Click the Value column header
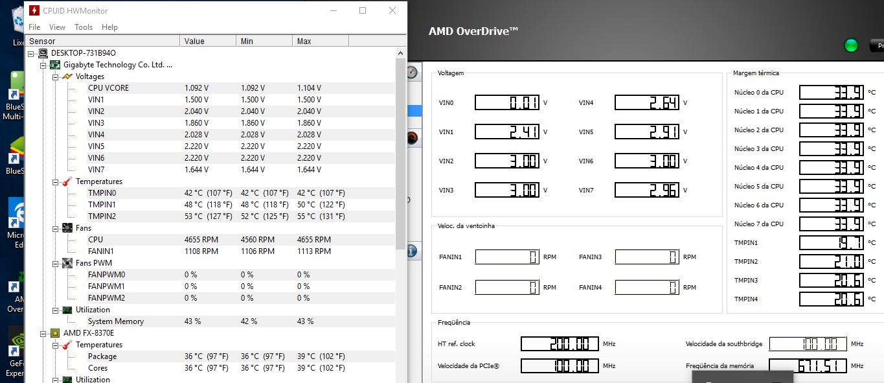The image size is (884, 383). pos(208,41)
